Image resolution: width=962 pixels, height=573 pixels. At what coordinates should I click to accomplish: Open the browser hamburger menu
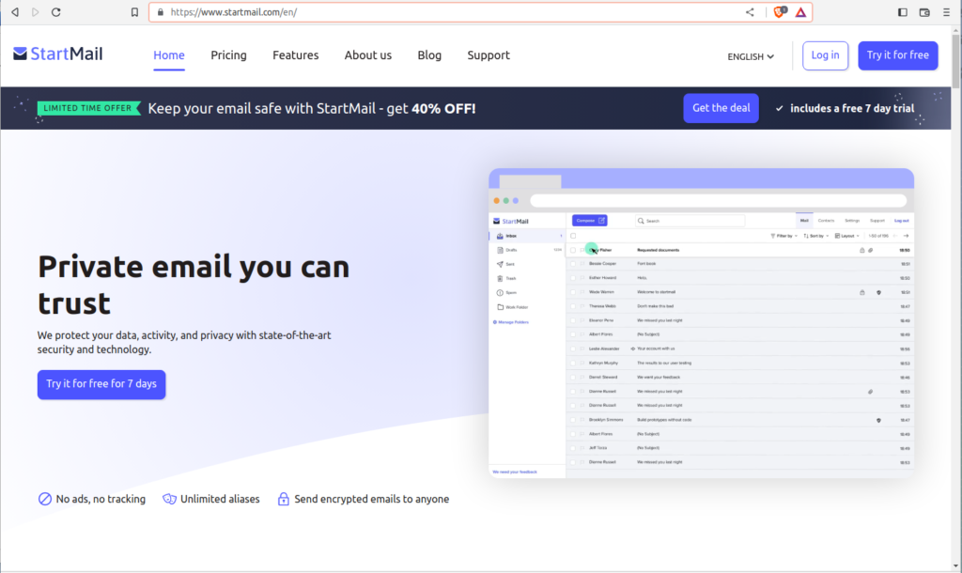(946, 12)
